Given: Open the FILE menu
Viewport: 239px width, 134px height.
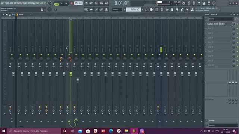Looking at the screenshot, I should click(3, 3).
